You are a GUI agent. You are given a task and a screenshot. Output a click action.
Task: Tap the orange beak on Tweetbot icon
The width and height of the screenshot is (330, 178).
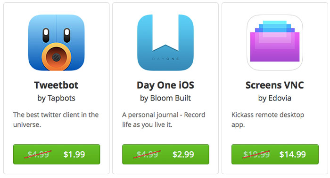(57, 57)
